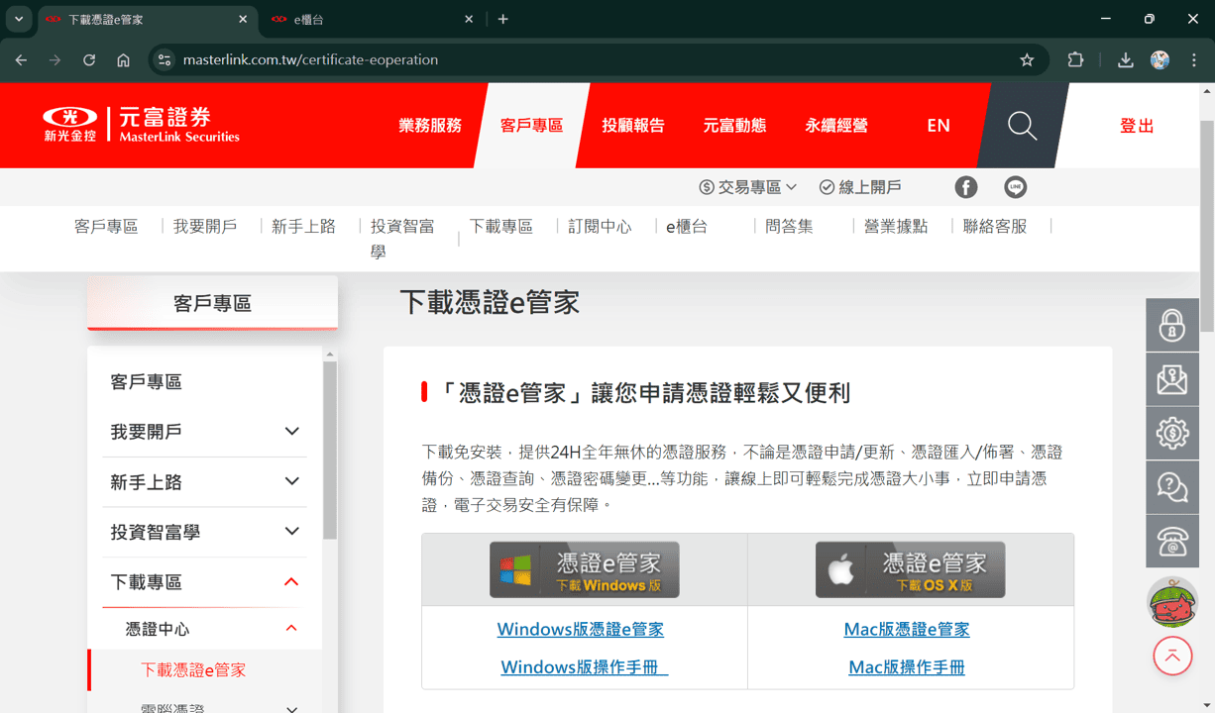Select 客戶專區 item in sidebar list
Image resolution: width=1215 pixels, height=713 pixels.
pos(146,382)
